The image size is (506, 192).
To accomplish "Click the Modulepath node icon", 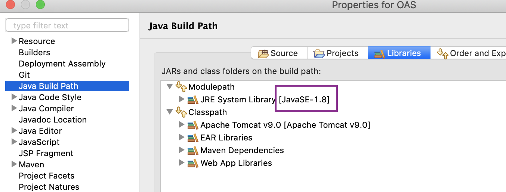I will pos(181,87).
